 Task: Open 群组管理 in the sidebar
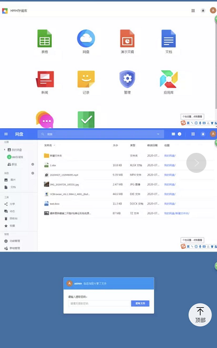(12, 248)
